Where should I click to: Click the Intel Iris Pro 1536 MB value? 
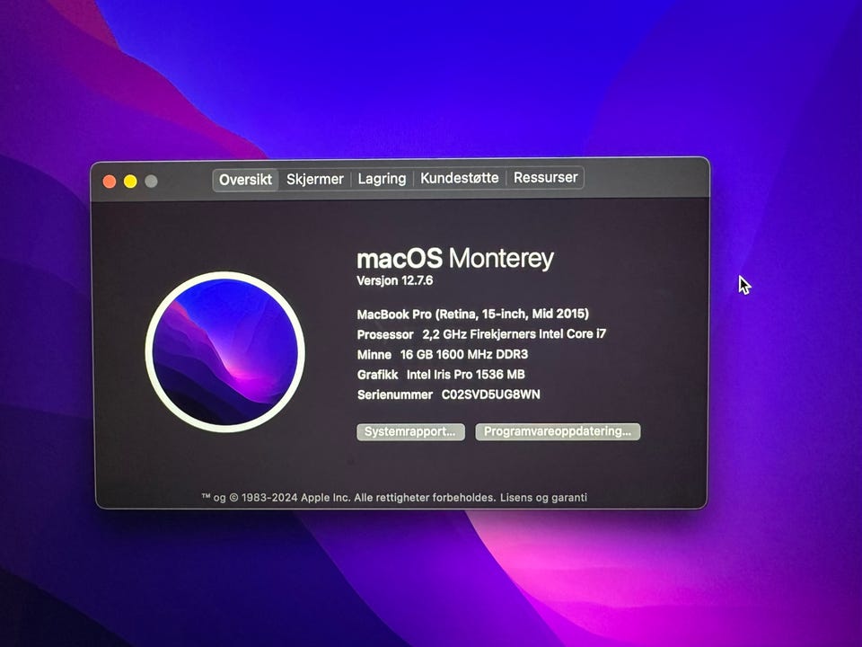pos(466,375)
